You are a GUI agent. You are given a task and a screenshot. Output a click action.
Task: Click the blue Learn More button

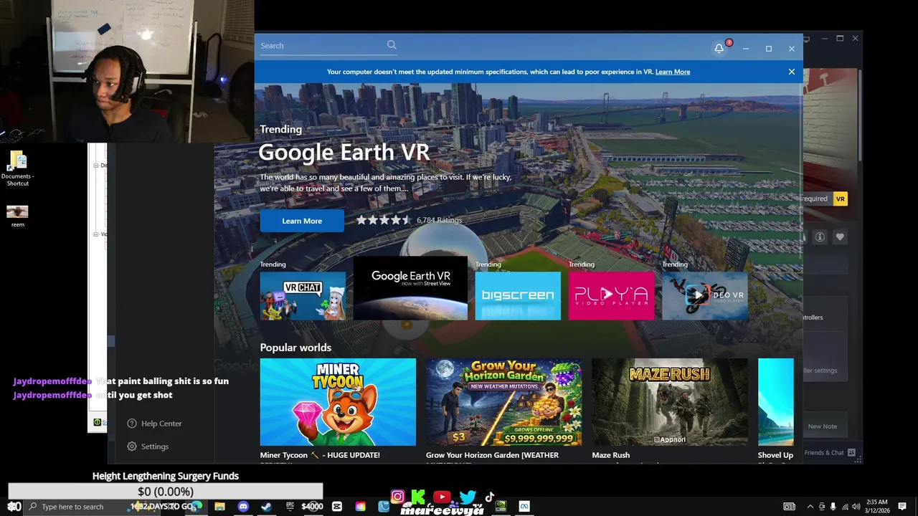point(302,221)
